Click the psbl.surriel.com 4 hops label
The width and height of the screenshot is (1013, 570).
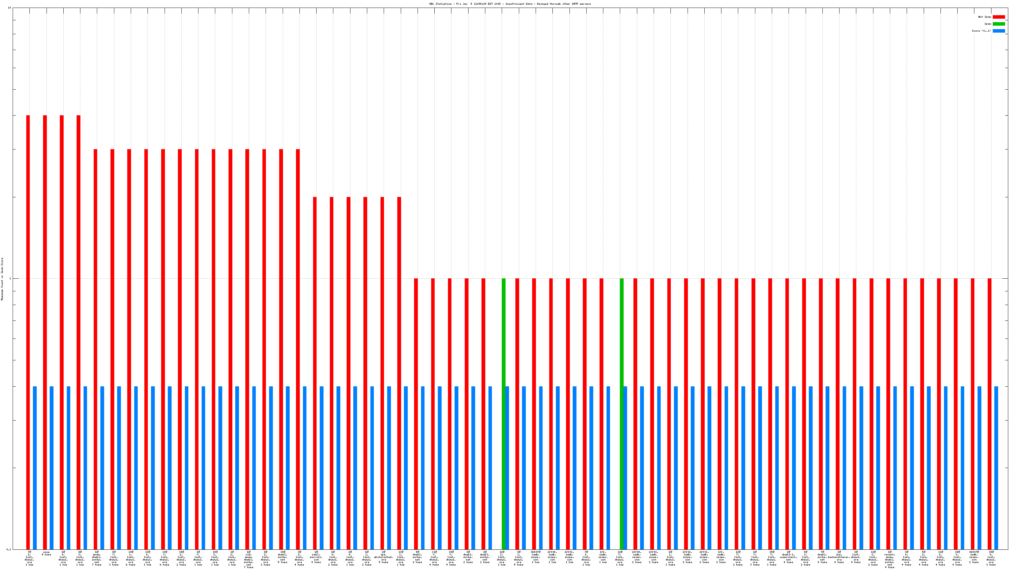pos(316,557)
